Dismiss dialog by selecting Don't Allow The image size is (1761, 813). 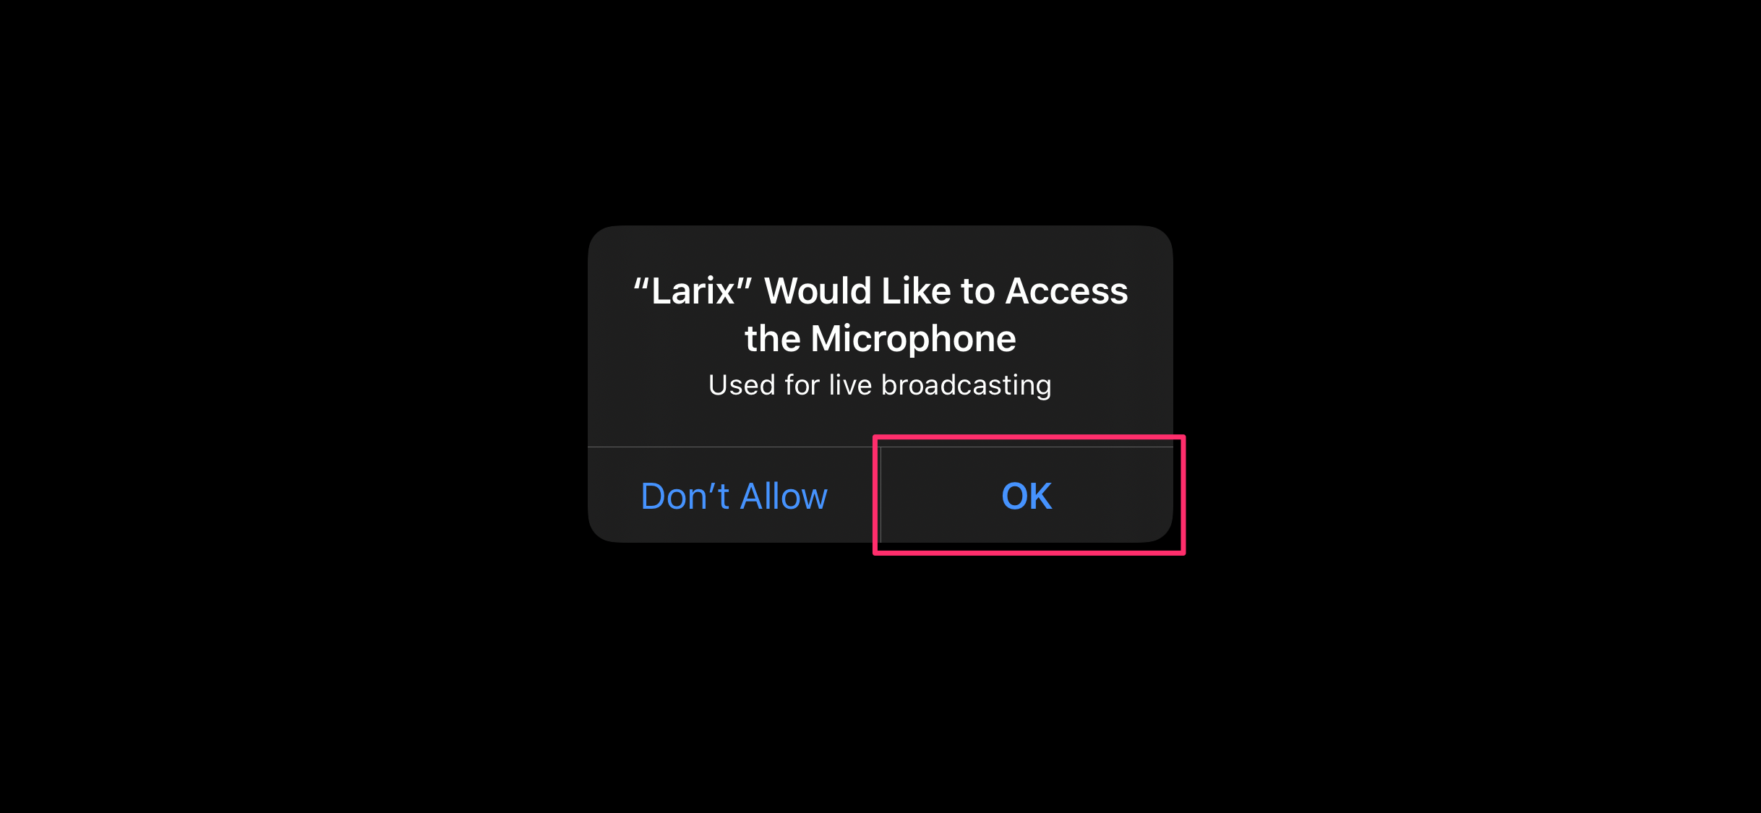734,495
